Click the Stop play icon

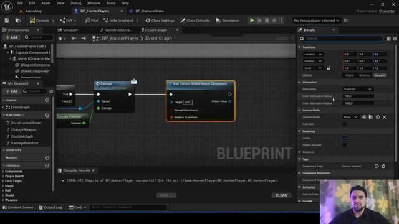coord(267,21)
